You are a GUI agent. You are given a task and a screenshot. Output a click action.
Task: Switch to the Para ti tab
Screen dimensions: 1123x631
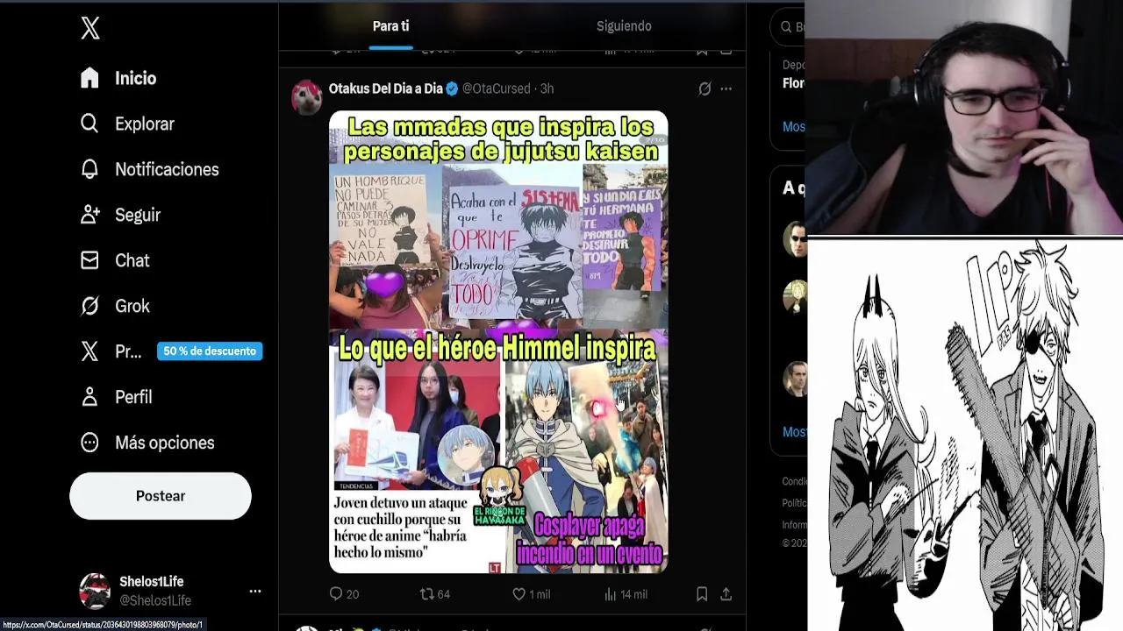[390, 26]
